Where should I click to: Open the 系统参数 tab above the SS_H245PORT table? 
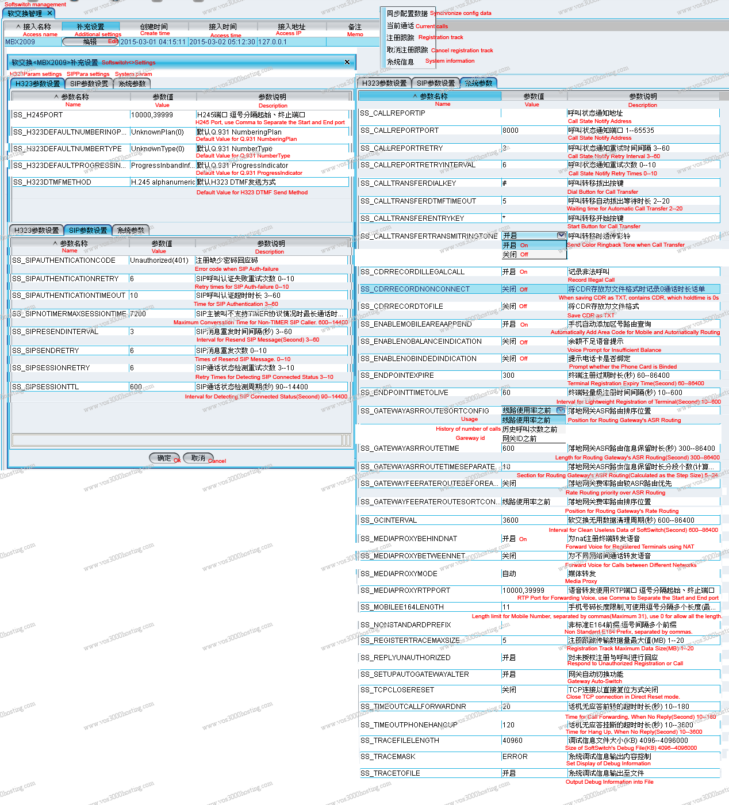[x=132, y=83]
